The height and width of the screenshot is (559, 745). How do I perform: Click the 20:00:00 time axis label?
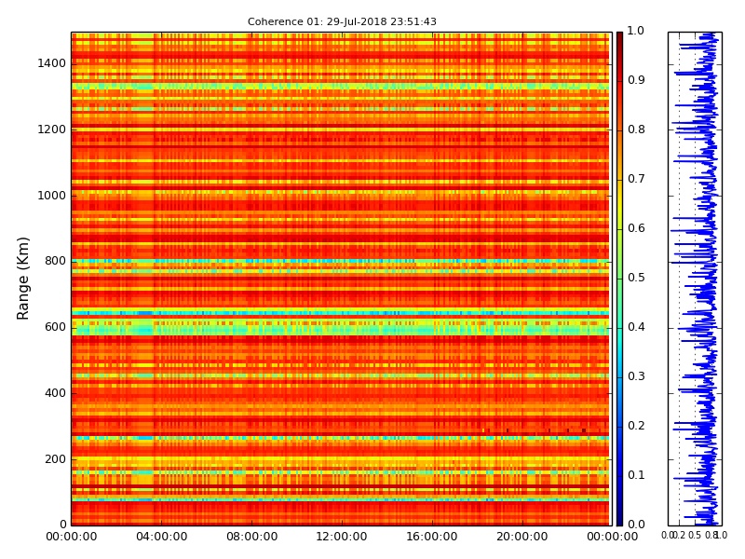pos(522,537)
